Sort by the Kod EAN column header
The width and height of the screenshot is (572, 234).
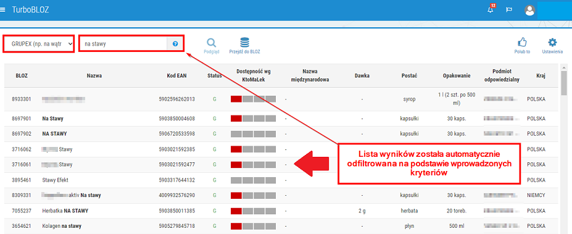pyautogui.click(x=176, y=76)
